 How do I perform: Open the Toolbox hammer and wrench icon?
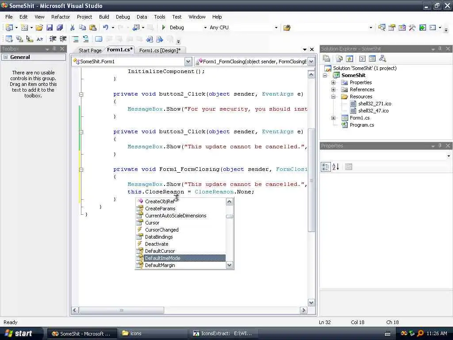pos(412,27)
